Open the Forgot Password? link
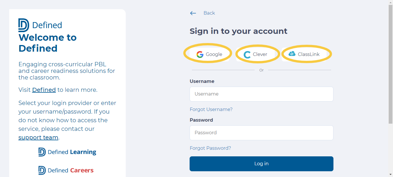The height and width of the screenshot is (177, 393). coord(210,148)
